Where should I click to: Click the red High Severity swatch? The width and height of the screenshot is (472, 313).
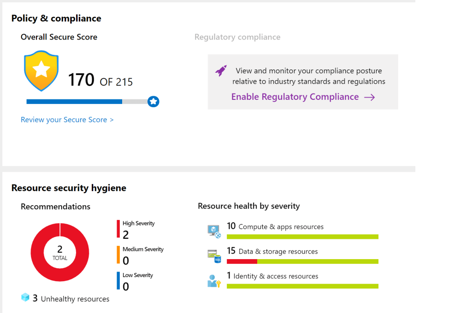(118, 229)
